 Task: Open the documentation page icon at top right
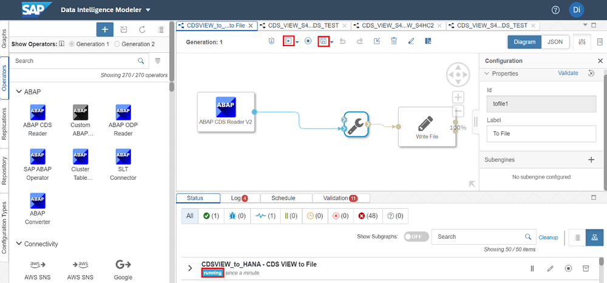tap(600, 41)
